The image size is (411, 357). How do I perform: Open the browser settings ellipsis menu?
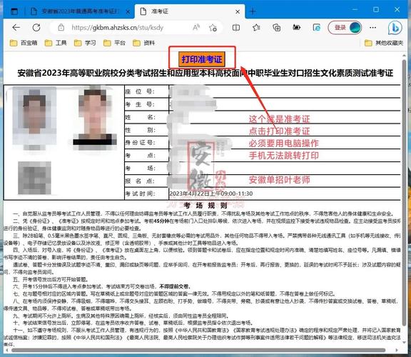[372, 27]
